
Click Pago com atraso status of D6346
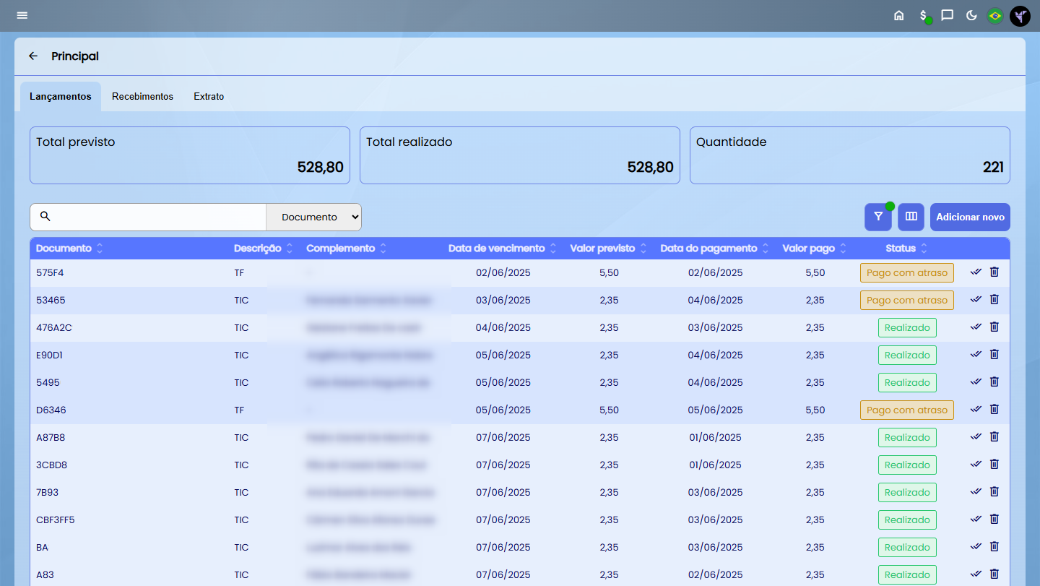coord(907,410)
